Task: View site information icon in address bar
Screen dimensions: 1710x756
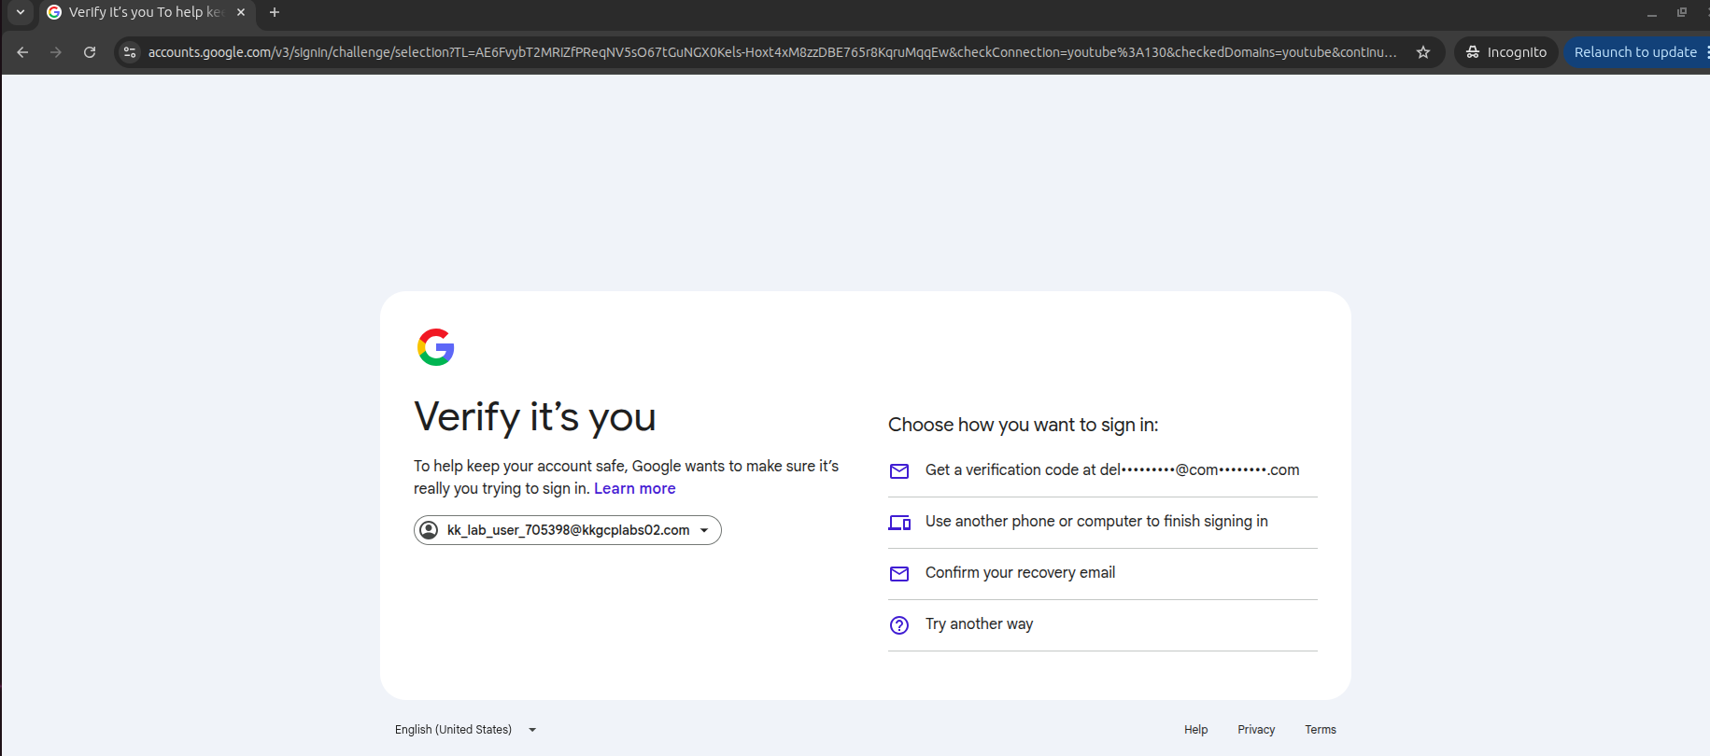Action: coord(130,52)
